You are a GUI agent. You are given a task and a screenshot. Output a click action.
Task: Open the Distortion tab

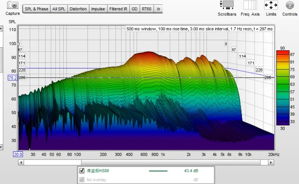pos(78,9)
